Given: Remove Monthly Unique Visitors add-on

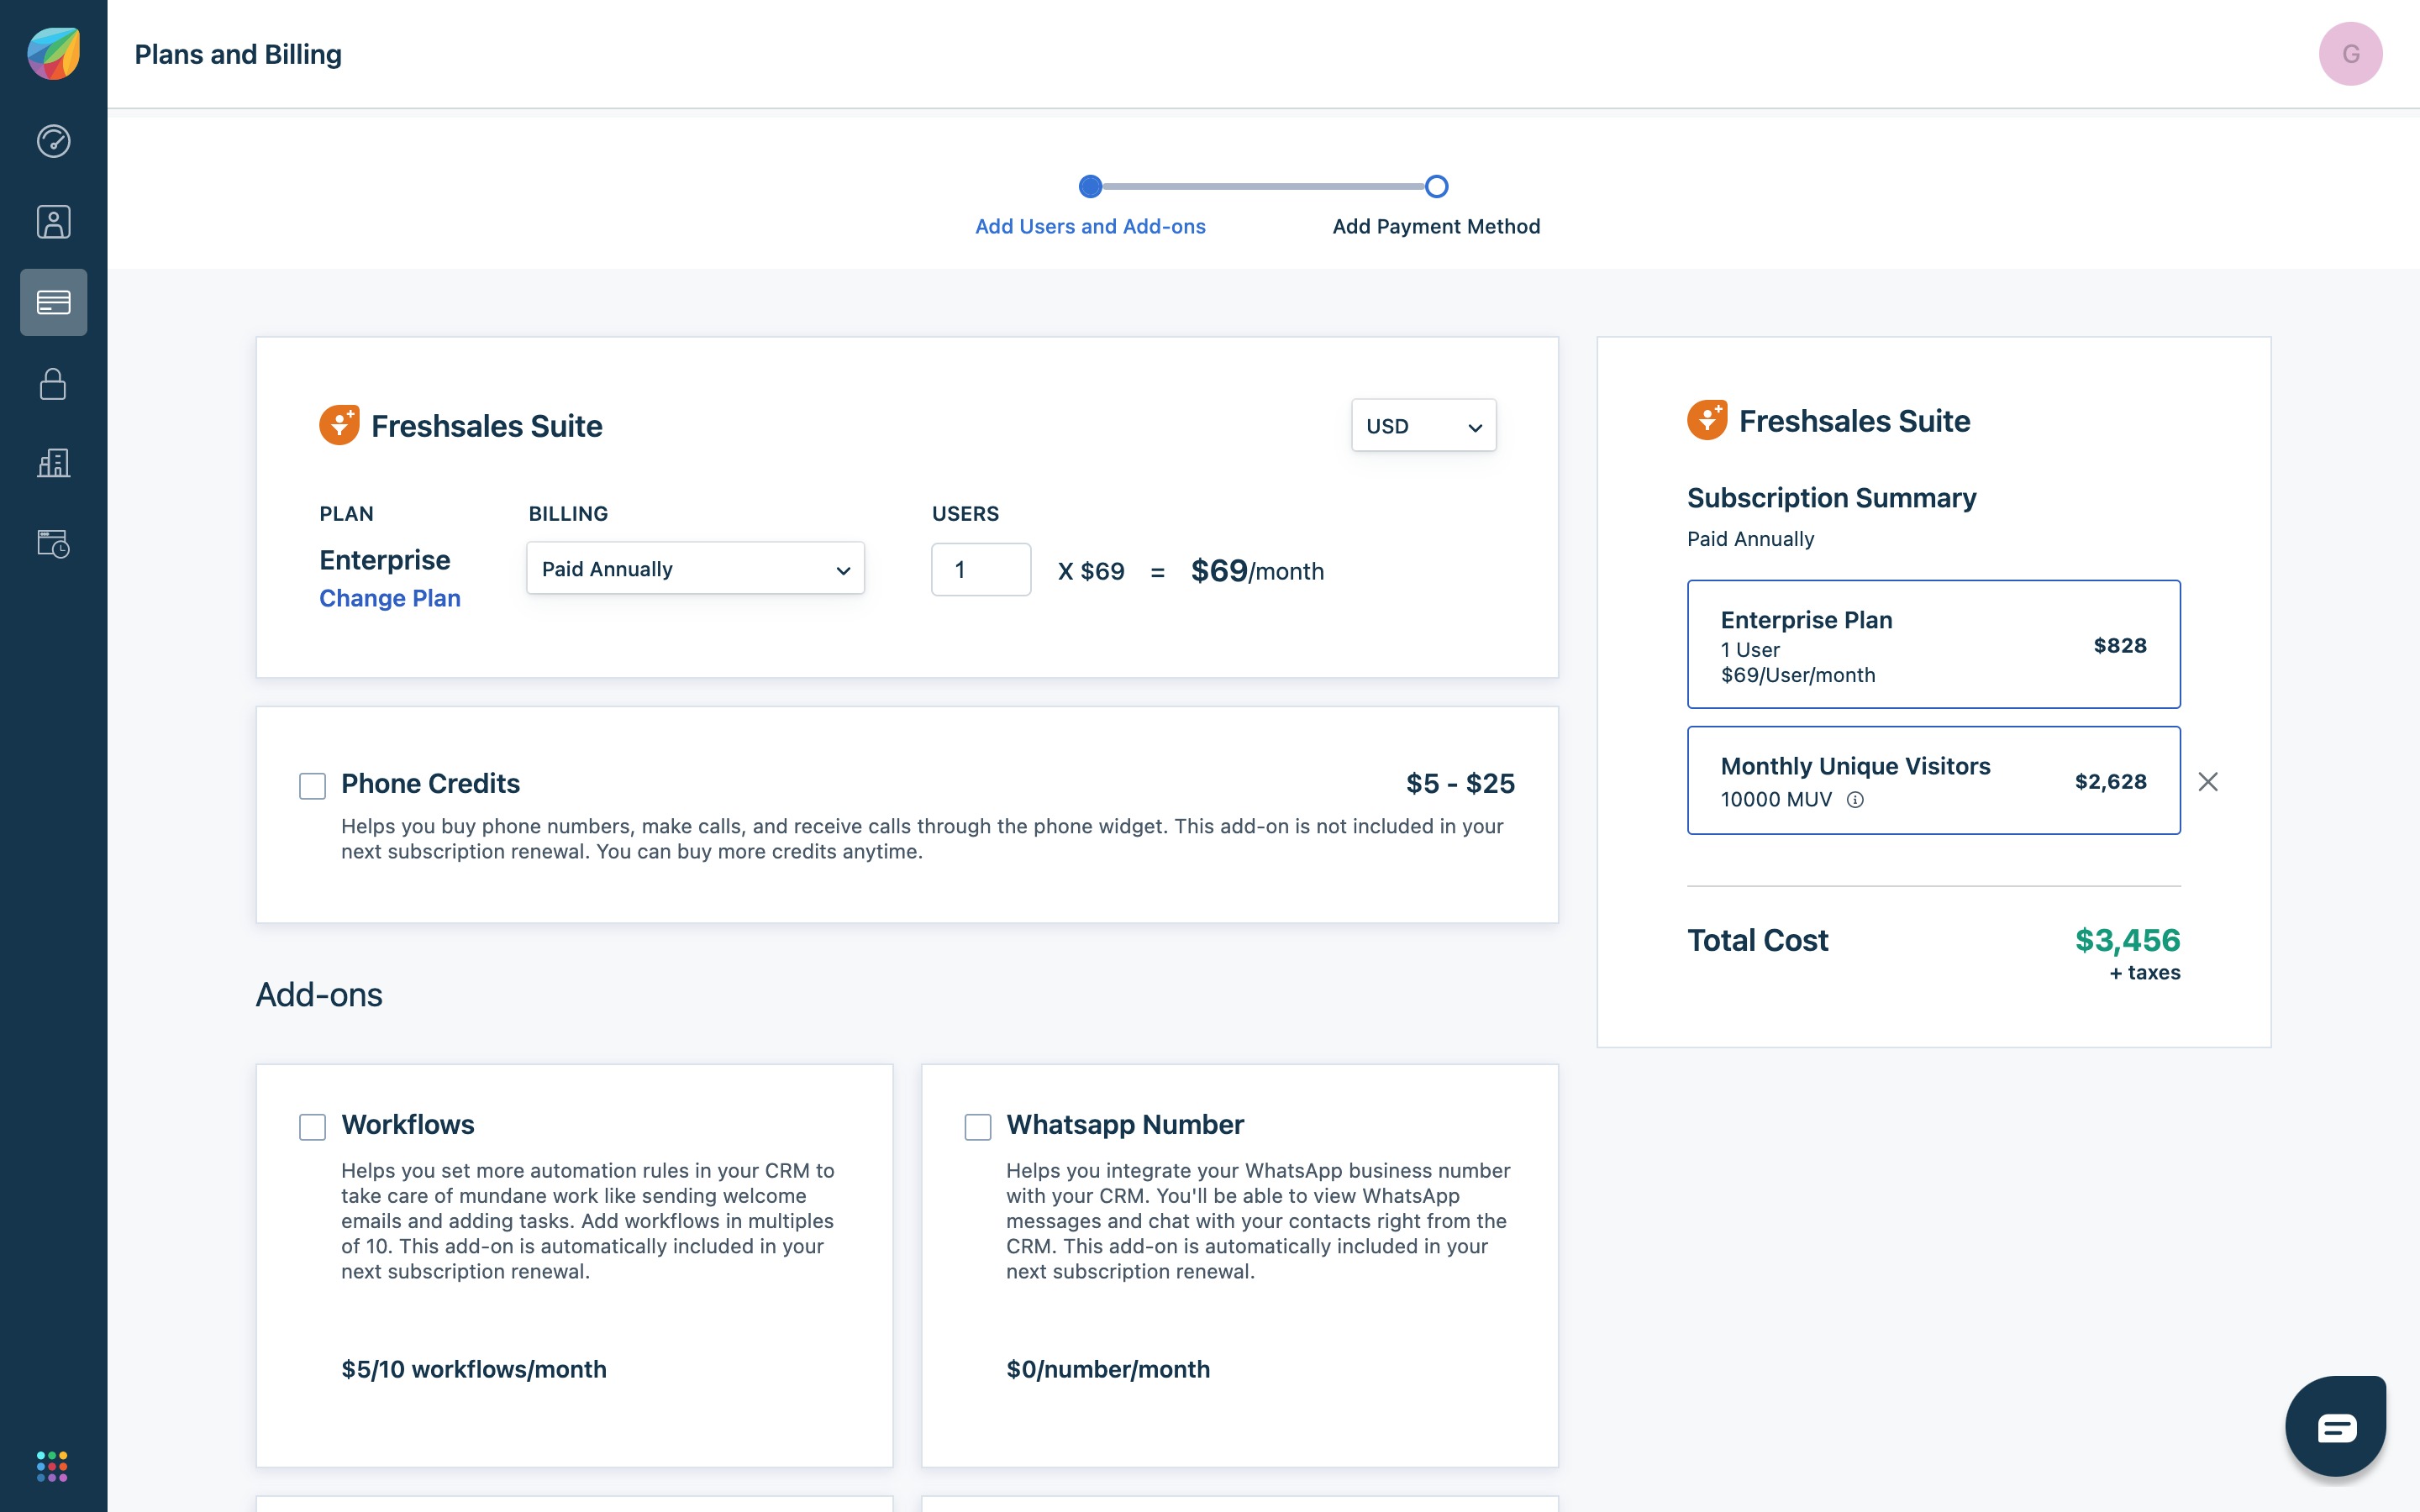Looking at the screenshot, I should (2208, 781).
